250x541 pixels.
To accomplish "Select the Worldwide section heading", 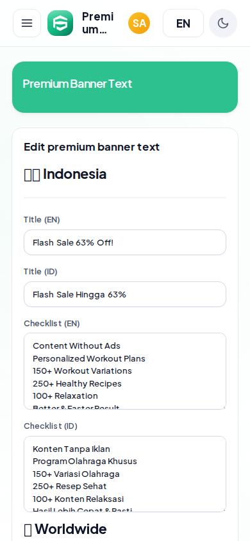I will pos(65,529).
